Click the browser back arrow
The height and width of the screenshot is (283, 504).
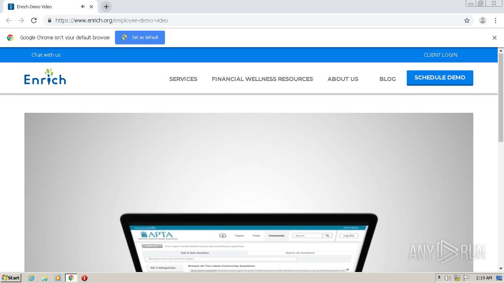tap(9, 20)
